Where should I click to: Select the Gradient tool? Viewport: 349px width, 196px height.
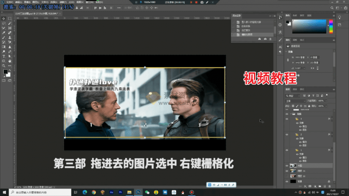pos(4,47)
